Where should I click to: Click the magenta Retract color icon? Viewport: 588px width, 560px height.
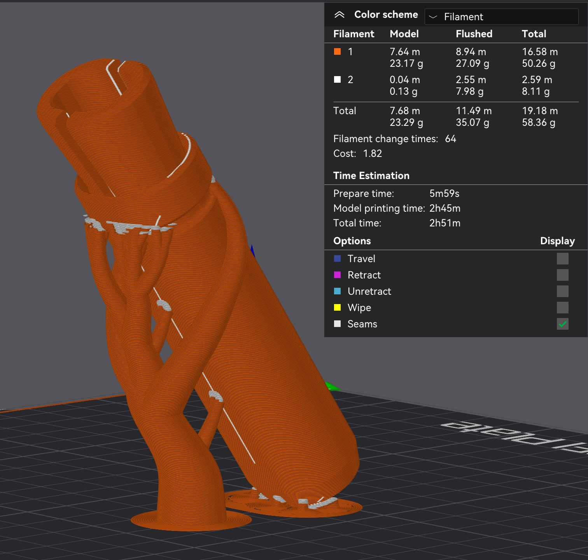(x=338, y=275)
